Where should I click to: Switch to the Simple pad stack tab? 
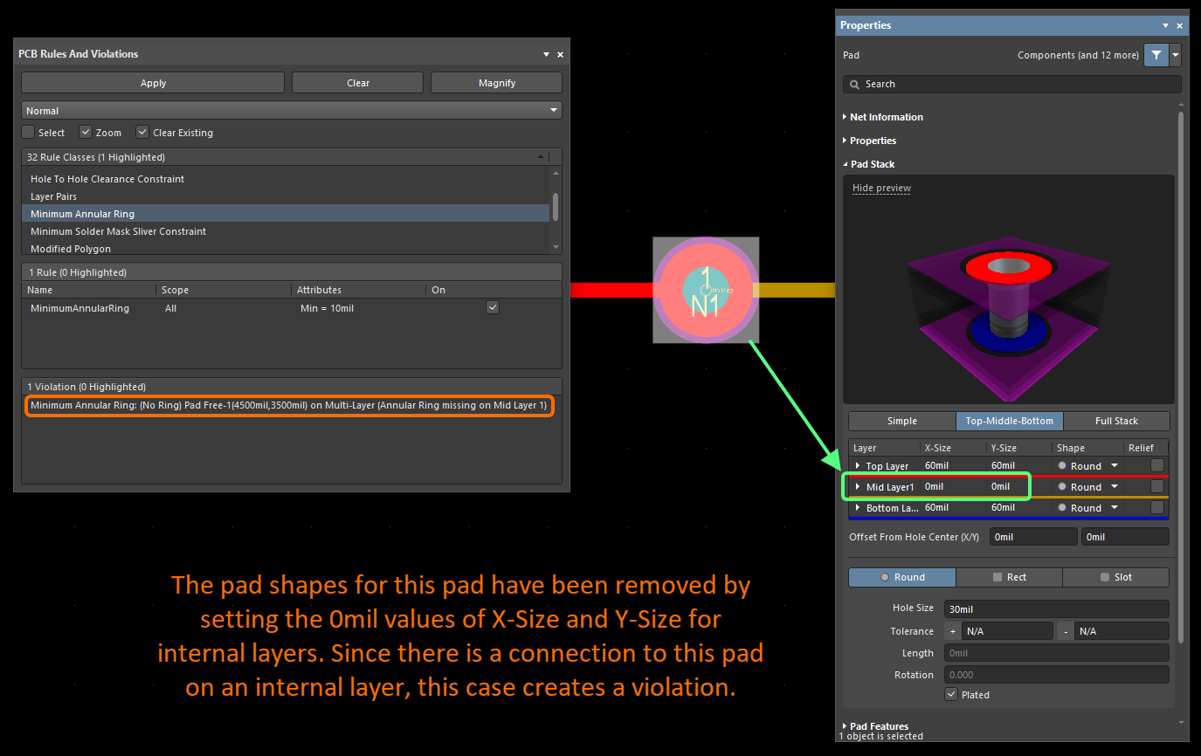(x=901, y=421)
